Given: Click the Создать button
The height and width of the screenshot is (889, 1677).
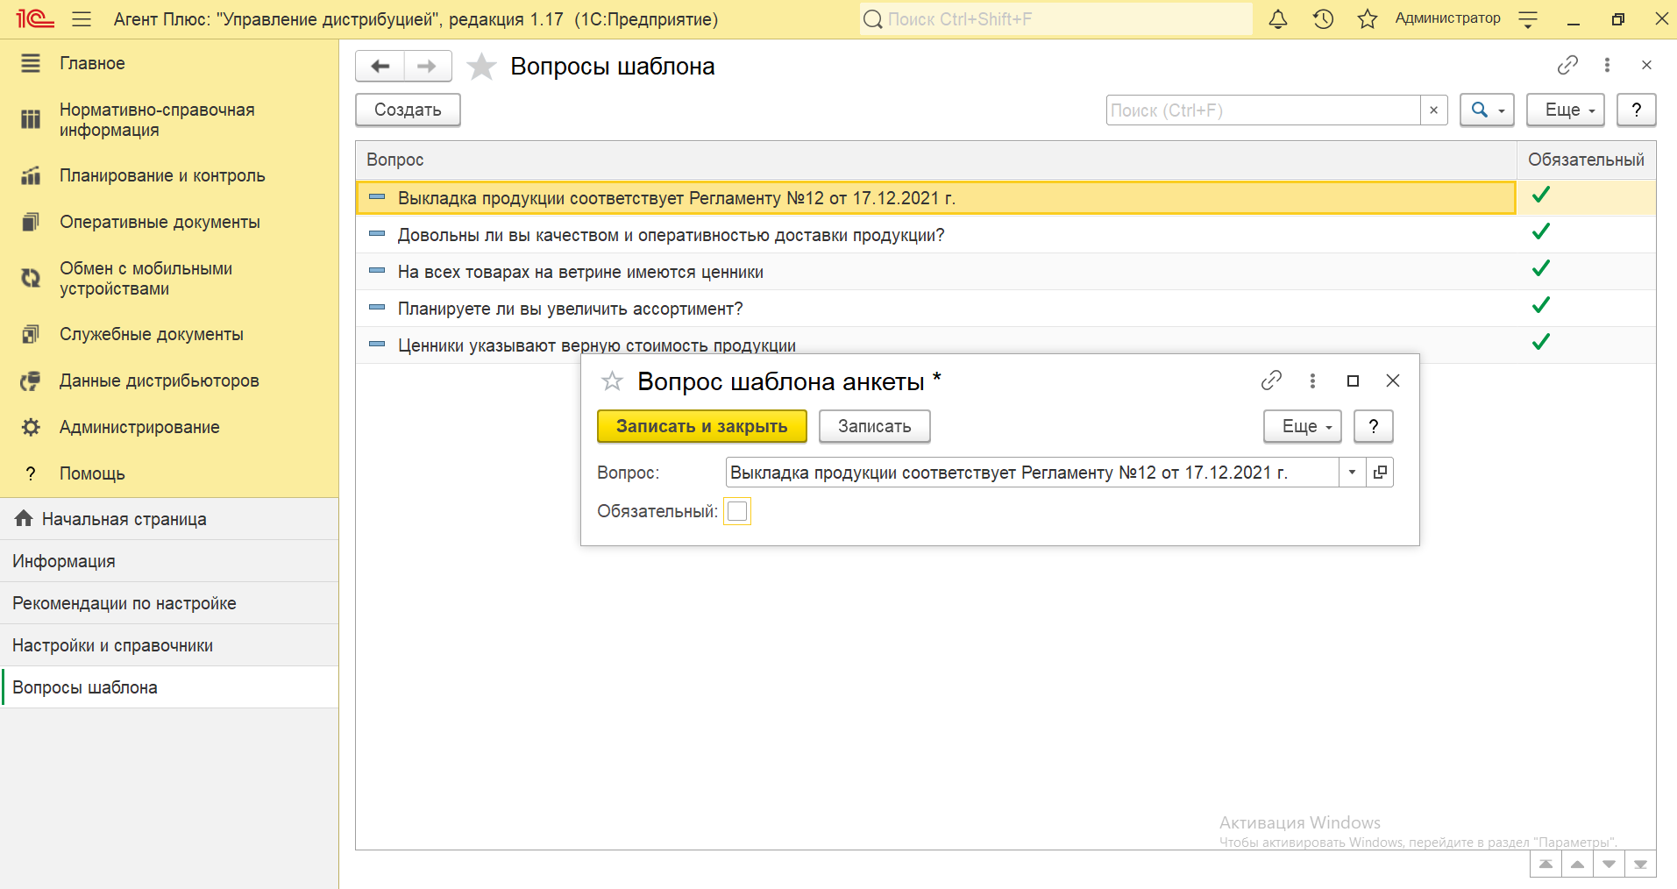Looking at the screenshot, I should (x=408, y=110).
